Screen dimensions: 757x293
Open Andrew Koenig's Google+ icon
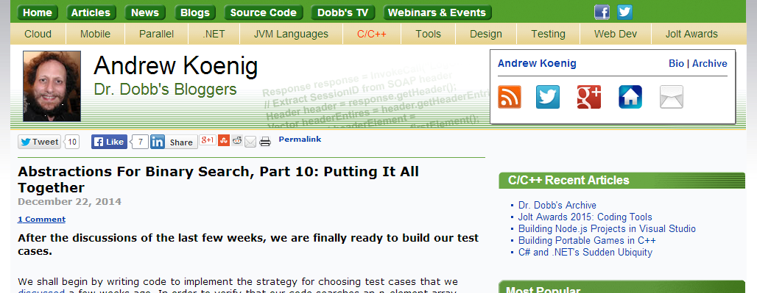pos(589,97)
